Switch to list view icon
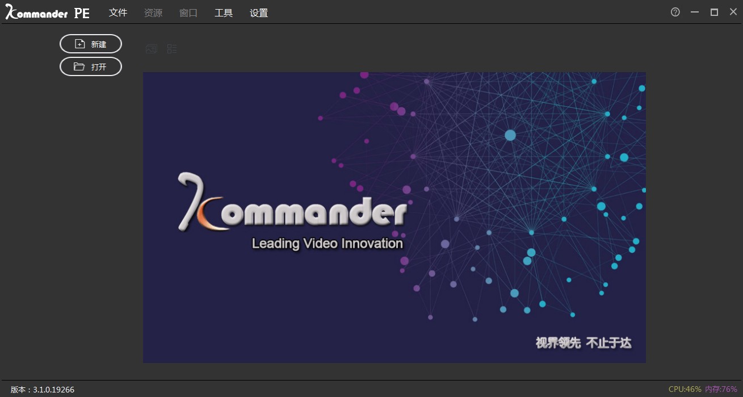 172,49
